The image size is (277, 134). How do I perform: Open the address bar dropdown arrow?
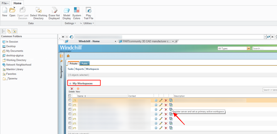265,37
